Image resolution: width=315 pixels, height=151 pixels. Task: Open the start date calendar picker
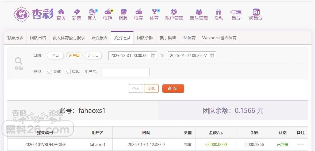click(153, 56)
